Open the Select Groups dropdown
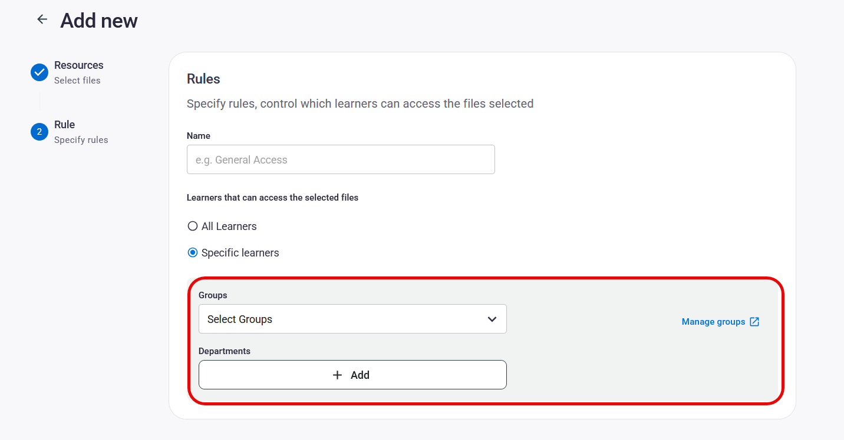This screenshot has width=844, height=440. [x=352, y=319]
